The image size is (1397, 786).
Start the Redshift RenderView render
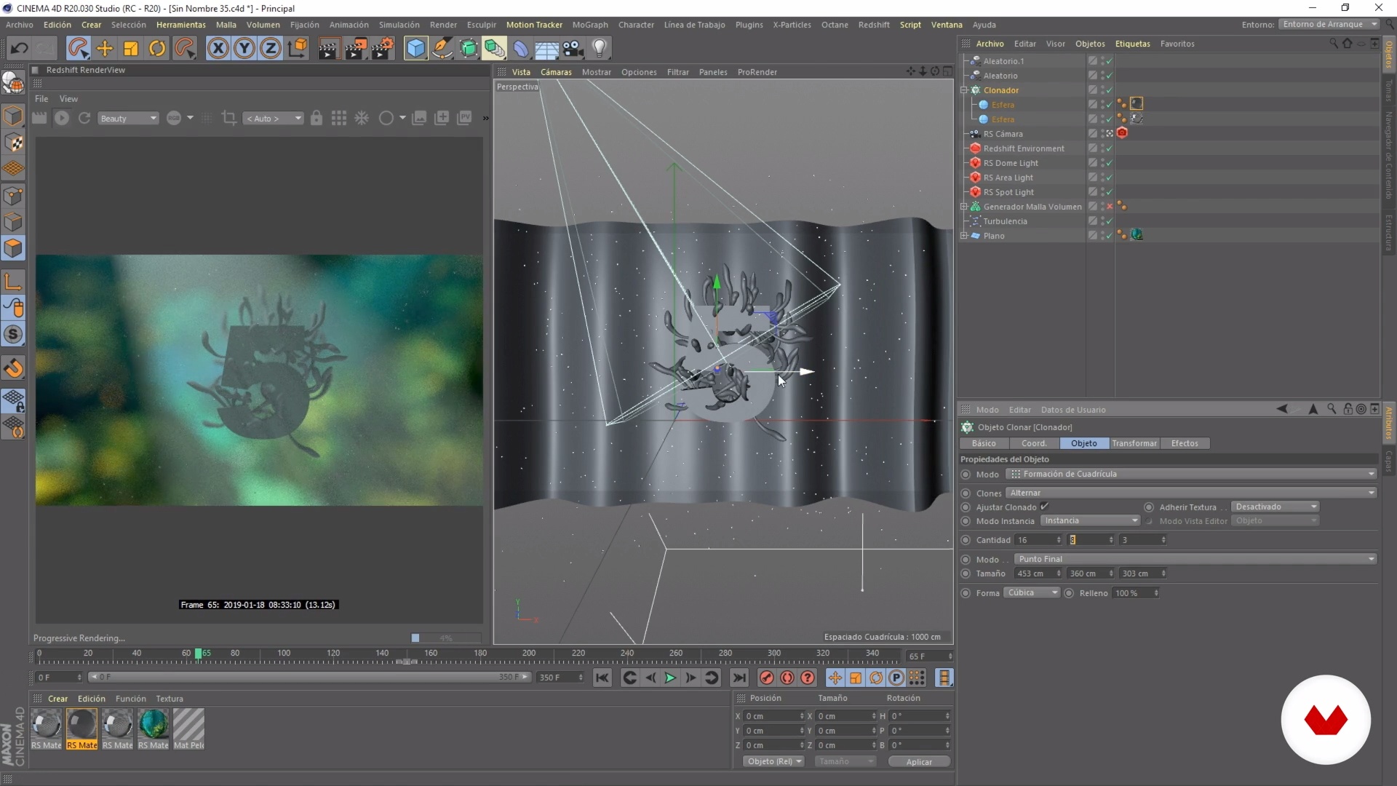coord(62,118)
